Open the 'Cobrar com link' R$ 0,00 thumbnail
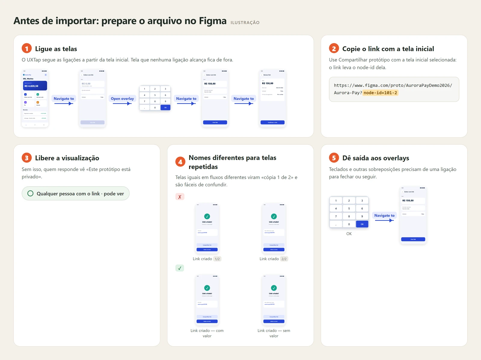The image size is (481, 360). click(x=93, y=99)
